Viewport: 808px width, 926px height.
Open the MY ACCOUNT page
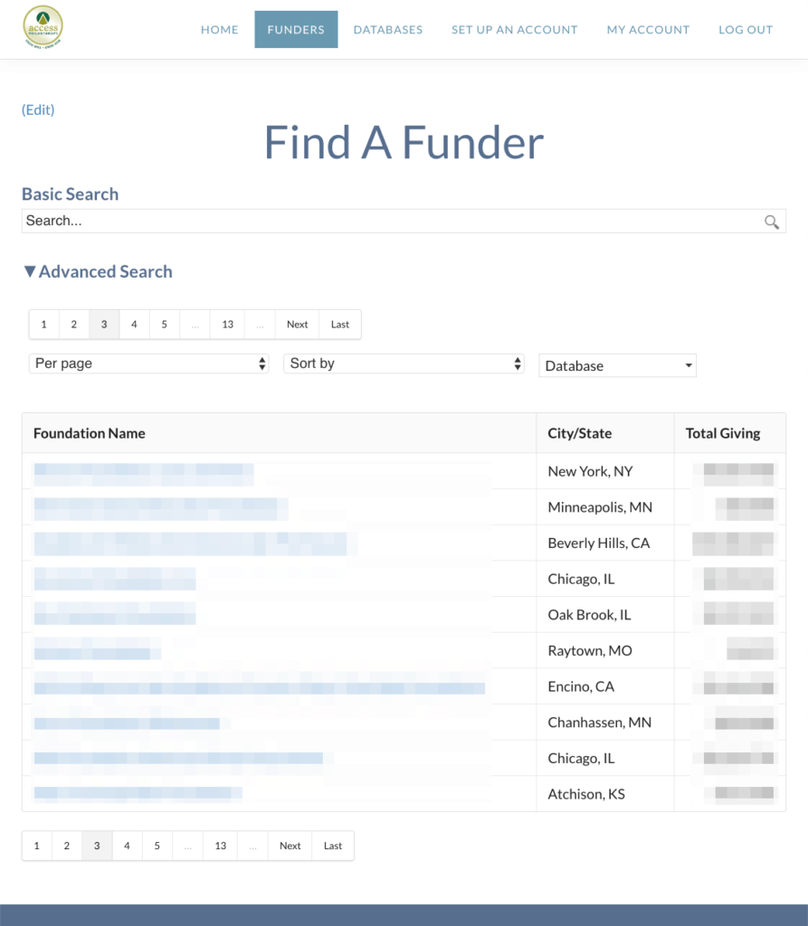[x=648, y=29]
